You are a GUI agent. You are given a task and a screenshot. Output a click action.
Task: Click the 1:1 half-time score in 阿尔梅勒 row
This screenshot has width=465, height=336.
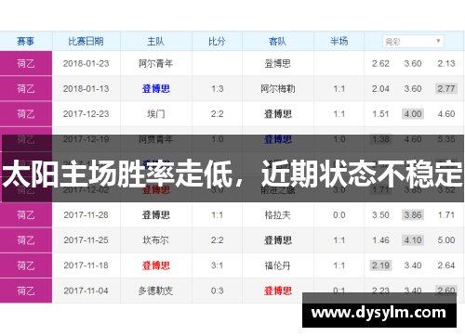click(x=339, y=89)
